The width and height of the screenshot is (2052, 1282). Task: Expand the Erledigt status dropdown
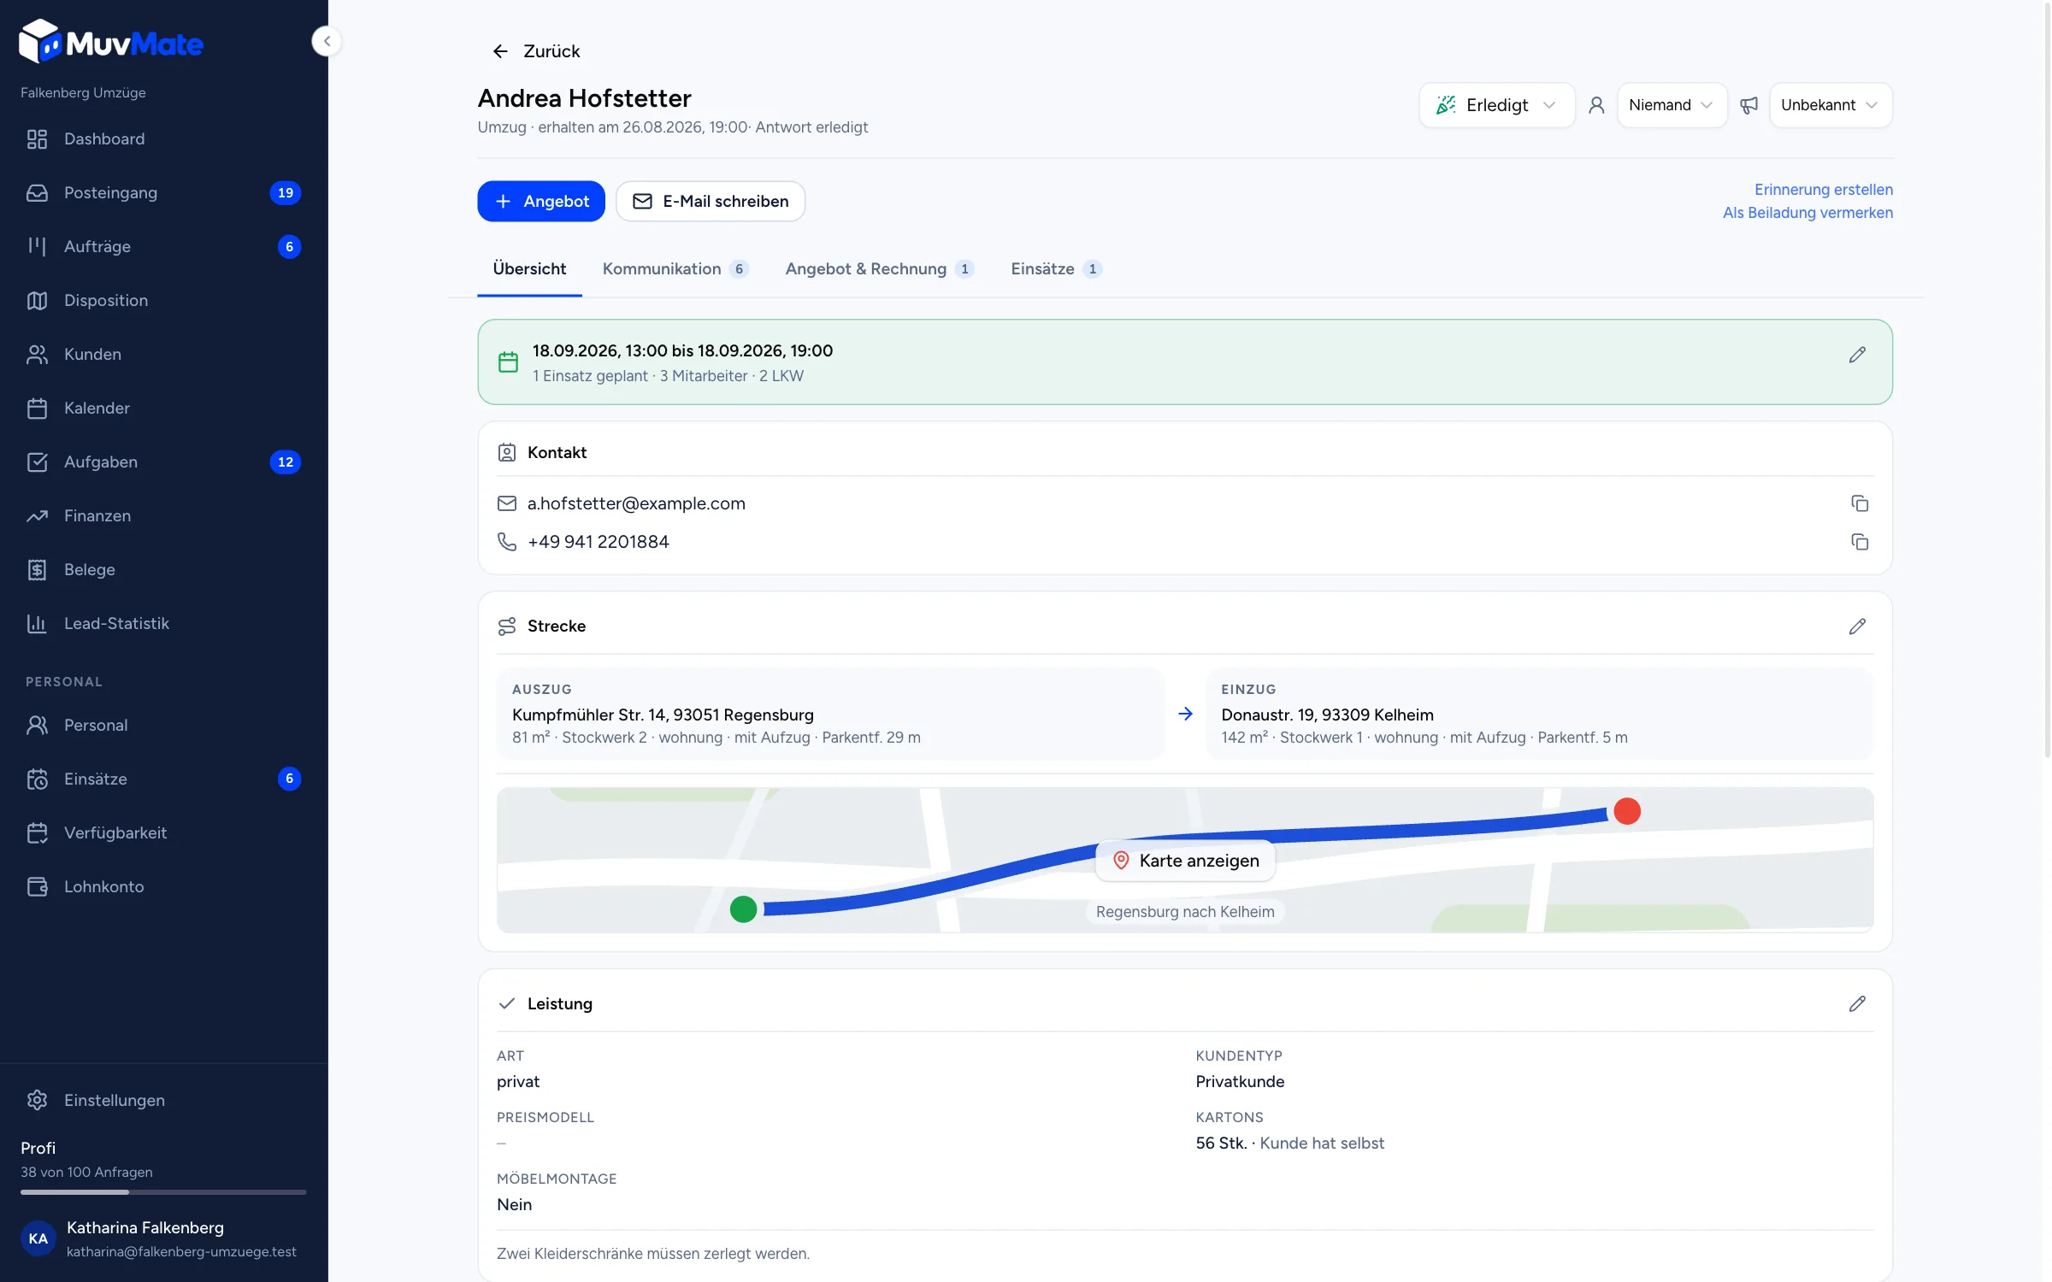[x=1496, y=105]
